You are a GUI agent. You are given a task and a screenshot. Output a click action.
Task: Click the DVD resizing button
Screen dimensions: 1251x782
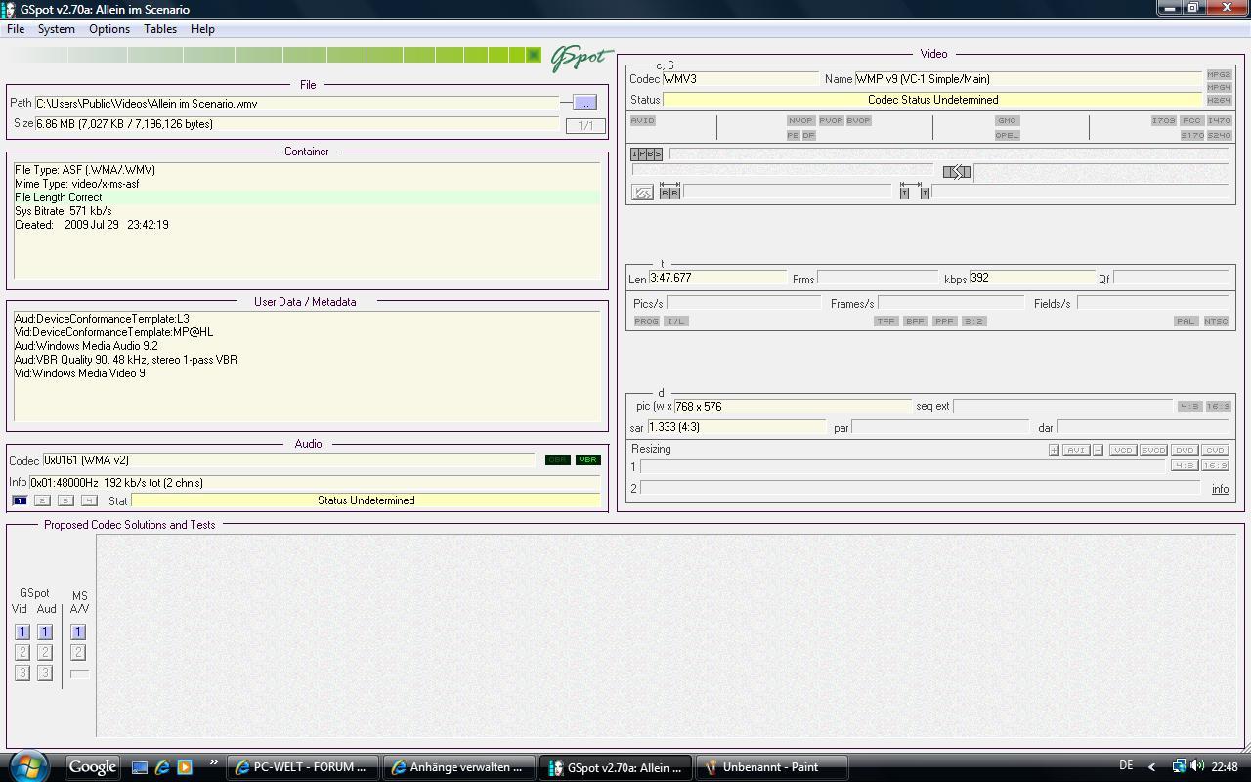tap(1184, 450)
